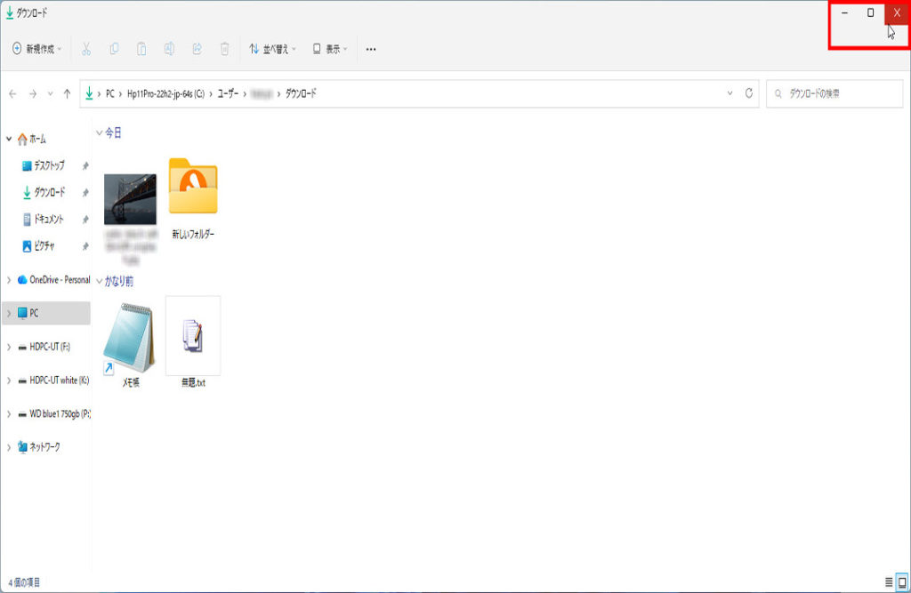Image resolution: width=911 pixels, height=593 pixels.
Task: Expand the OneDrive - Personal tree node
Action: pyautogui.click(x=9, y=279)
